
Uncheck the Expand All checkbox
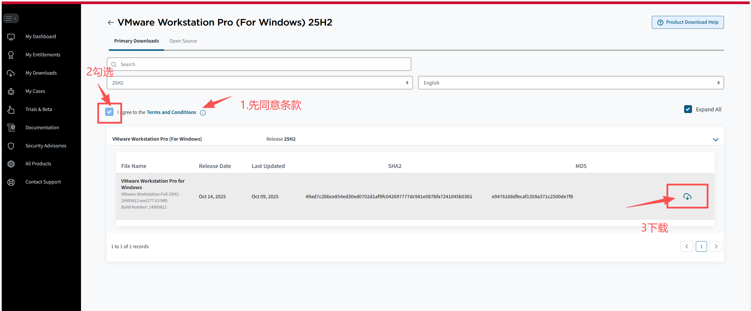point(688,109)
